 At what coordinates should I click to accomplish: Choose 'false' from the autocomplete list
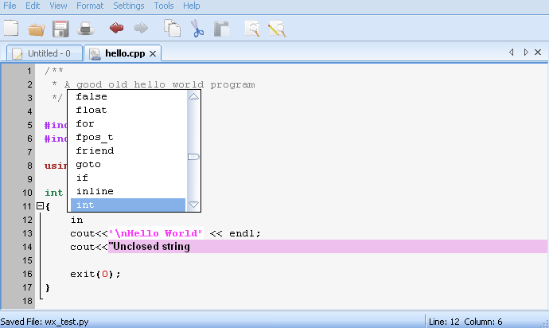(x=128, y=96)
